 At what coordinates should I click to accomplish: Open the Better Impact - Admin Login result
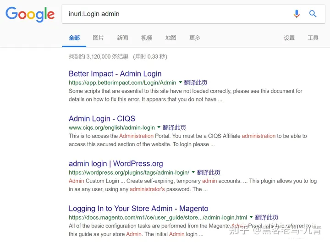(x=115, y=74)
